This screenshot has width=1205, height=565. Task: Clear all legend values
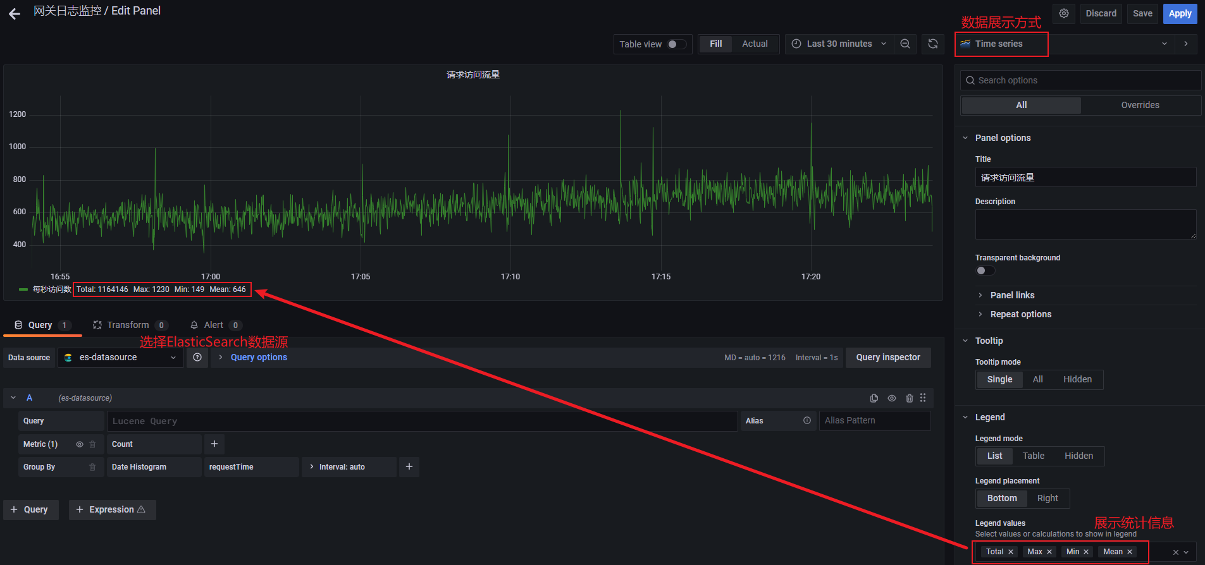pyautogui.click(x=1176, y=552)
